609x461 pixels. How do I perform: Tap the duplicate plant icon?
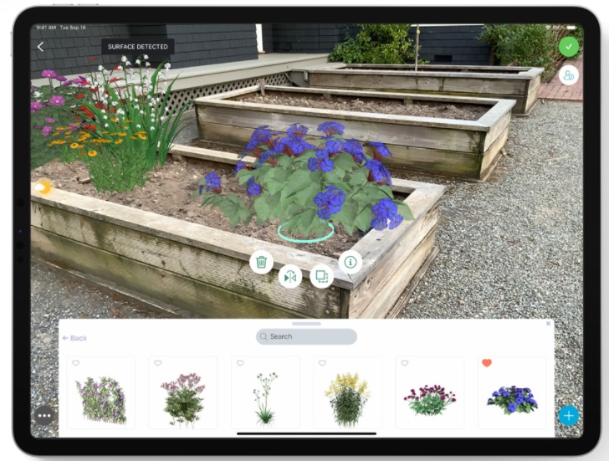(x=321, y=276)
